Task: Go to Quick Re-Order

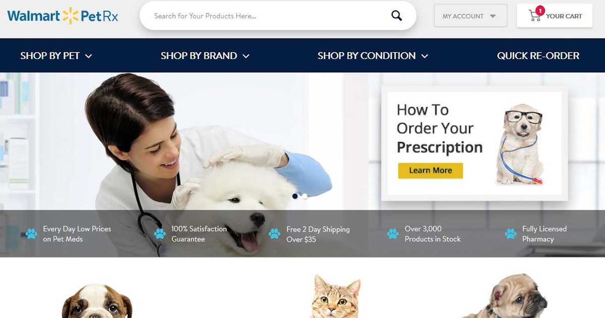Action: [x=538, y=56]
